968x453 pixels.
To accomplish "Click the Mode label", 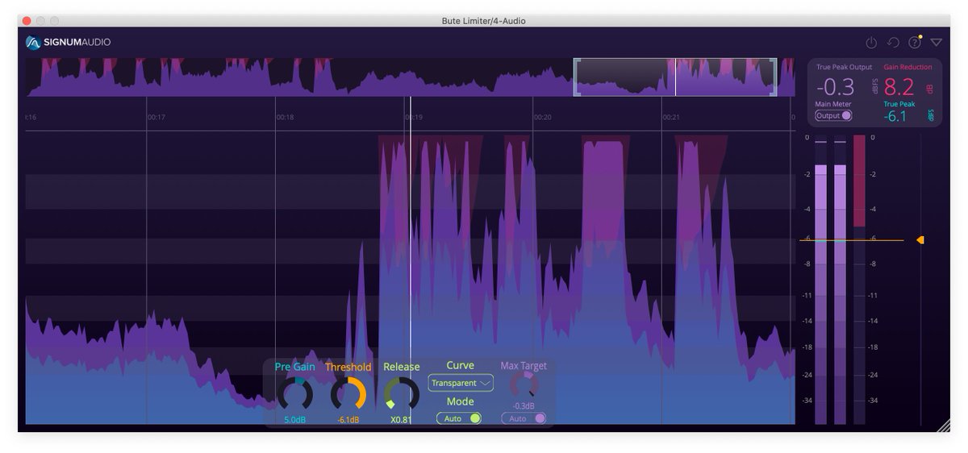I will pyautogui.click(x=461, y=401).
